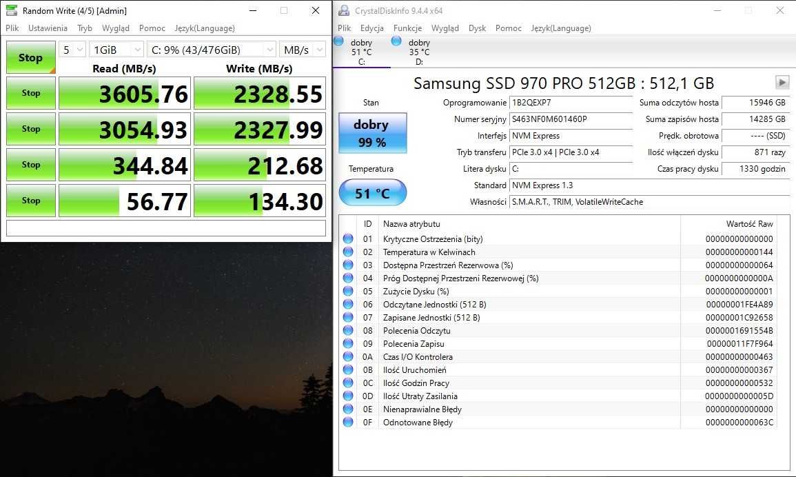
Task: Click Stop button beside the 344.84 read result
Action: [30, 165]
